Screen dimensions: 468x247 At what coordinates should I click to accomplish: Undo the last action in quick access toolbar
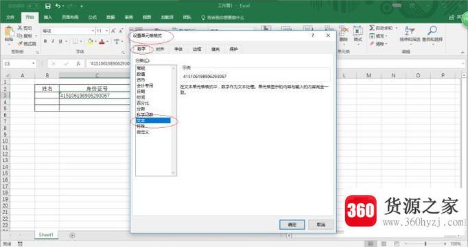pos(58,6)
